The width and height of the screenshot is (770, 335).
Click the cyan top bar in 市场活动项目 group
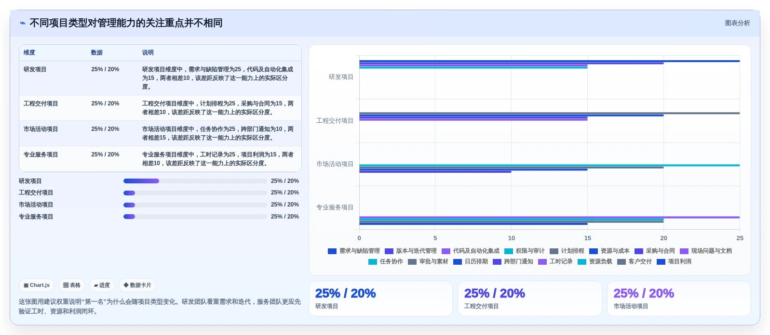click(x=549, y=166)
